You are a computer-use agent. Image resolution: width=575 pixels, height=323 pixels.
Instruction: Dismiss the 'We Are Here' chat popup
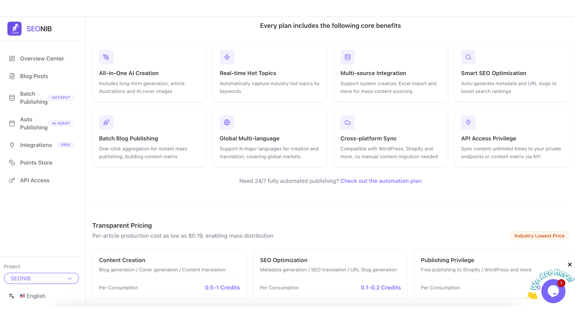point(570,265)
